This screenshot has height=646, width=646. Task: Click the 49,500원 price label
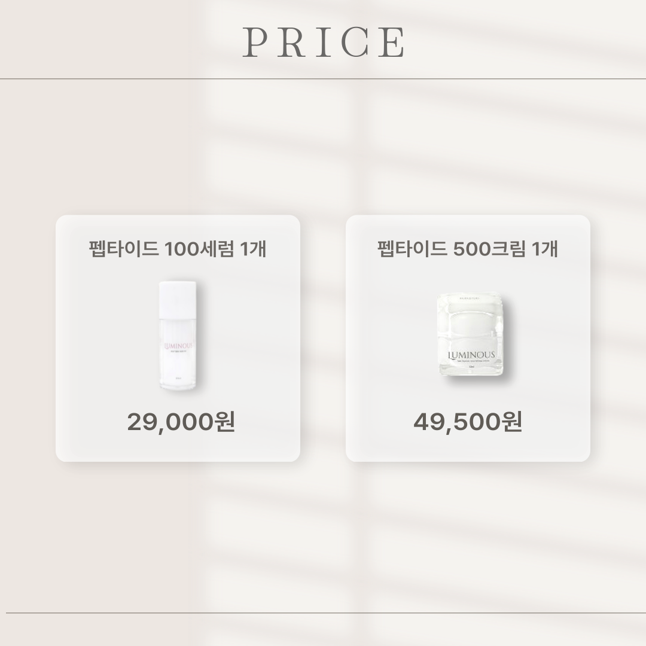468,422
